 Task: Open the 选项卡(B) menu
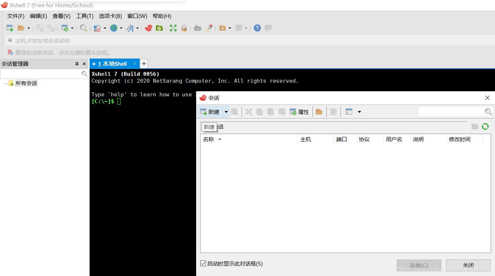(x=111, y=16)
